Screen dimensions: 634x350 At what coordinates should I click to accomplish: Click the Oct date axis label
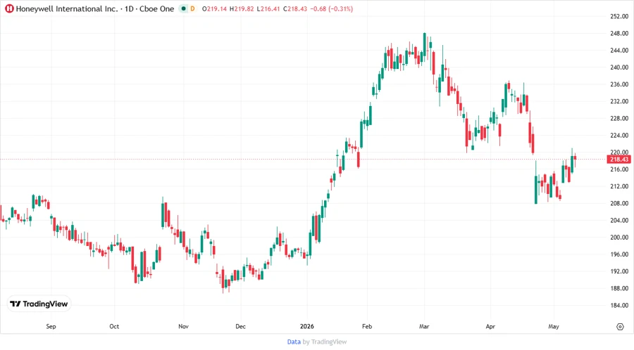coord(114,326)
